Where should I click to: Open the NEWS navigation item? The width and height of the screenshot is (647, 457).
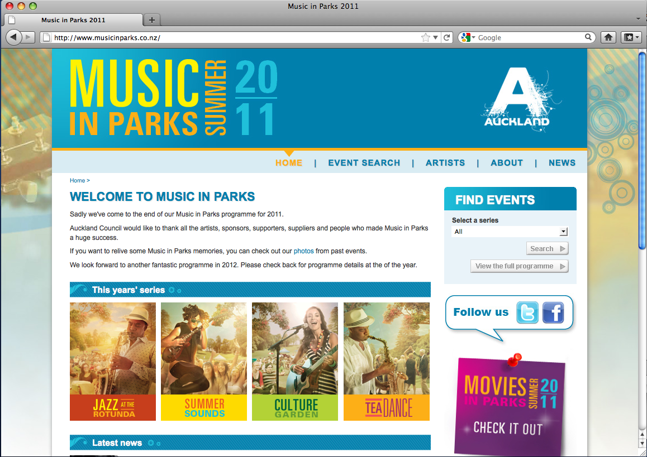562,163
